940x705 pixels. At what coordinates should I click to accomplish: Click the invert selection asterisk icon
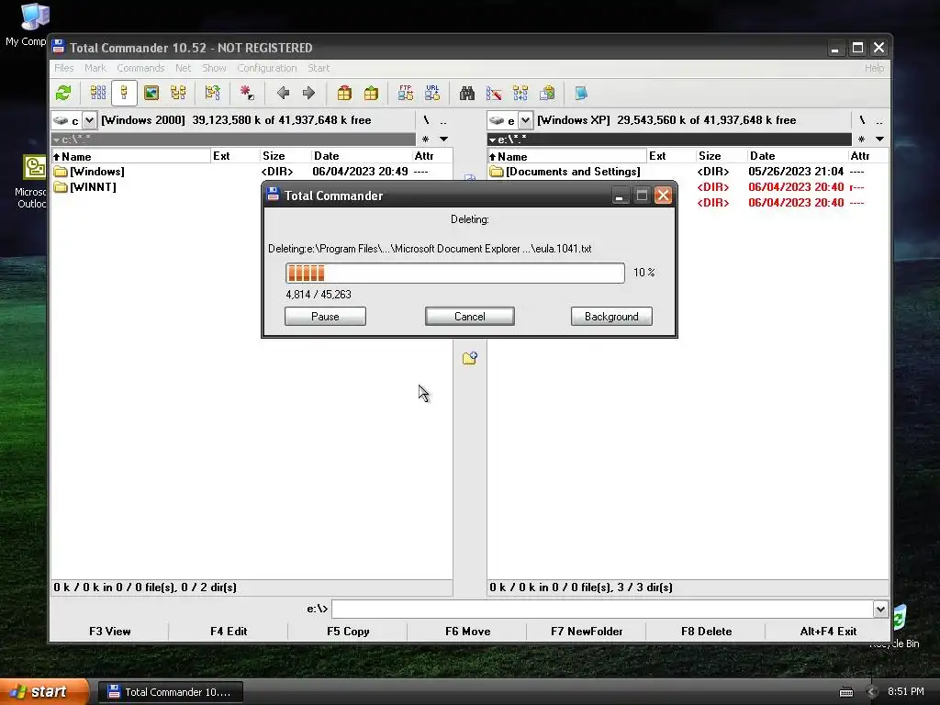tap(246, 93)
